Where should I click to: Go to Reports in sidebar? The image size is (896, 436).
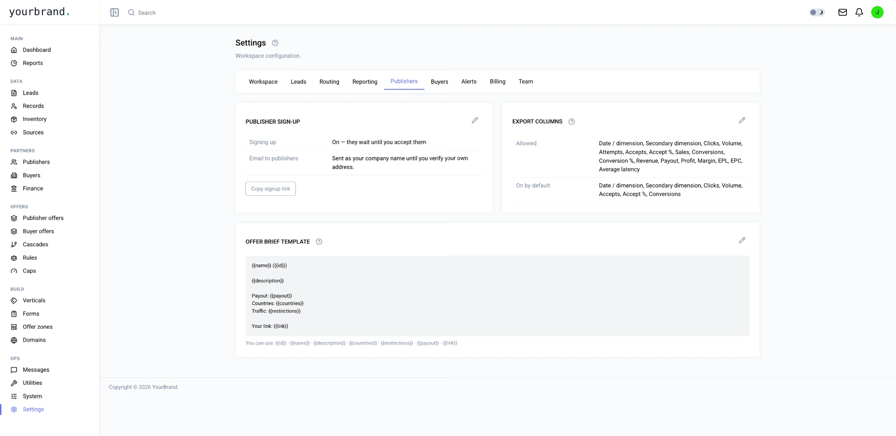(33, 63)
